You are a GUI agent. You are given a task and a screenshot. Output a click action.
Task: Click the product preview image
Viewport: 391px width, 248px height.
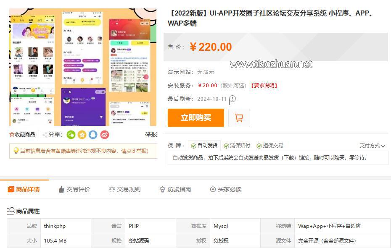83,67
